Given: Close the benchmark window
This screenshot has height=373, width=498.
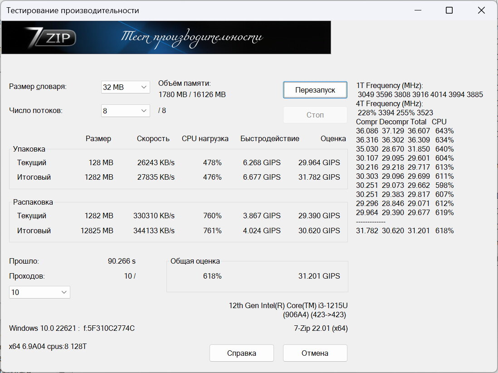Looking at the screenshot, I should 481,10.
